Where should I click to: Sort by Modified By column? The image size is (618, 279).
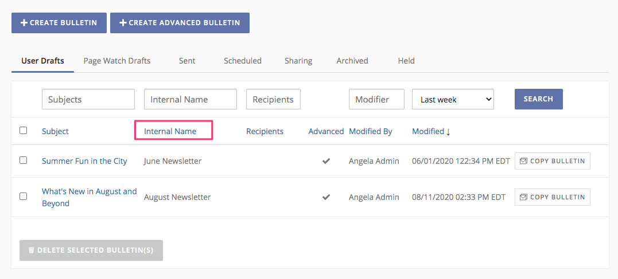point(371,131)
